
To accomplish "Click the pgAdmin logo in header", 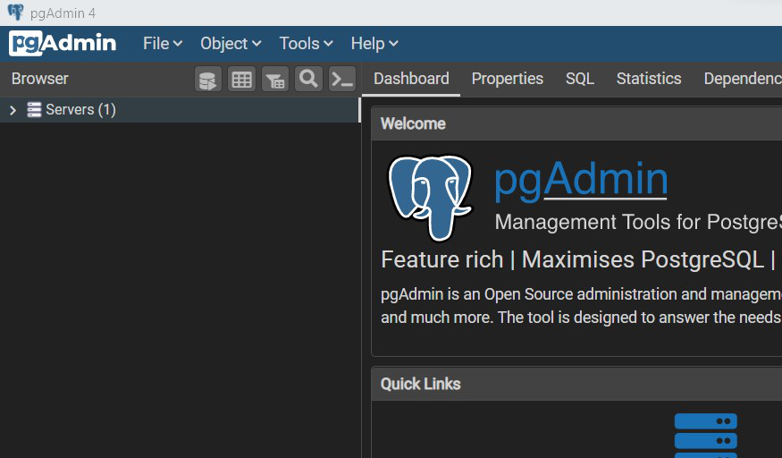I will point(63,43).
